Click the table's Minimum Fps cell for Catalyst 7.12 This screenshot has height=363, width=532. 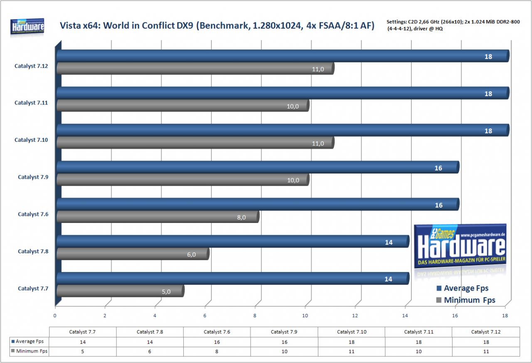(485, 352)
